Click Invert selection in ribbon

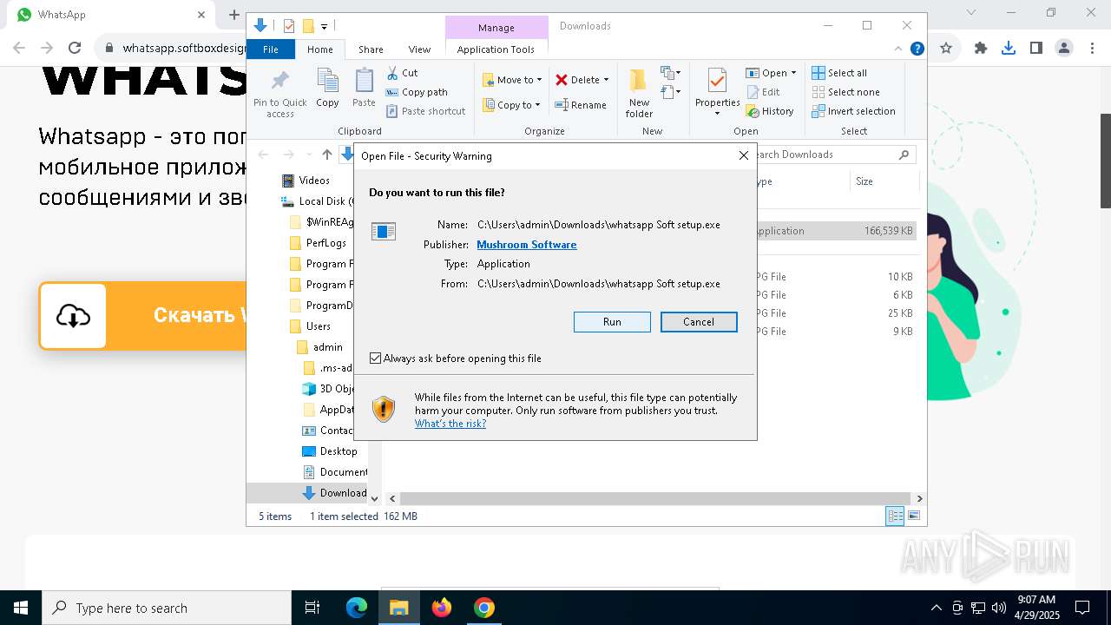[x=854, y=111]
